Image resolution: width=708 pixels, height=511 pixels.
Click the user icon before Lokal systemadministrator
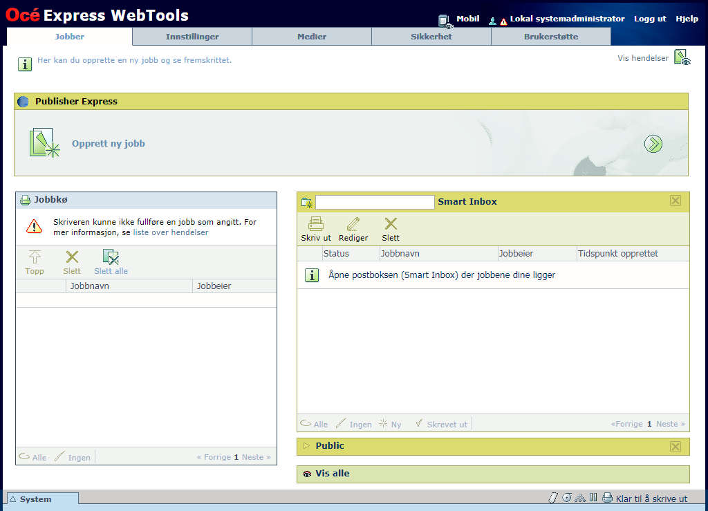pos(492,21)
